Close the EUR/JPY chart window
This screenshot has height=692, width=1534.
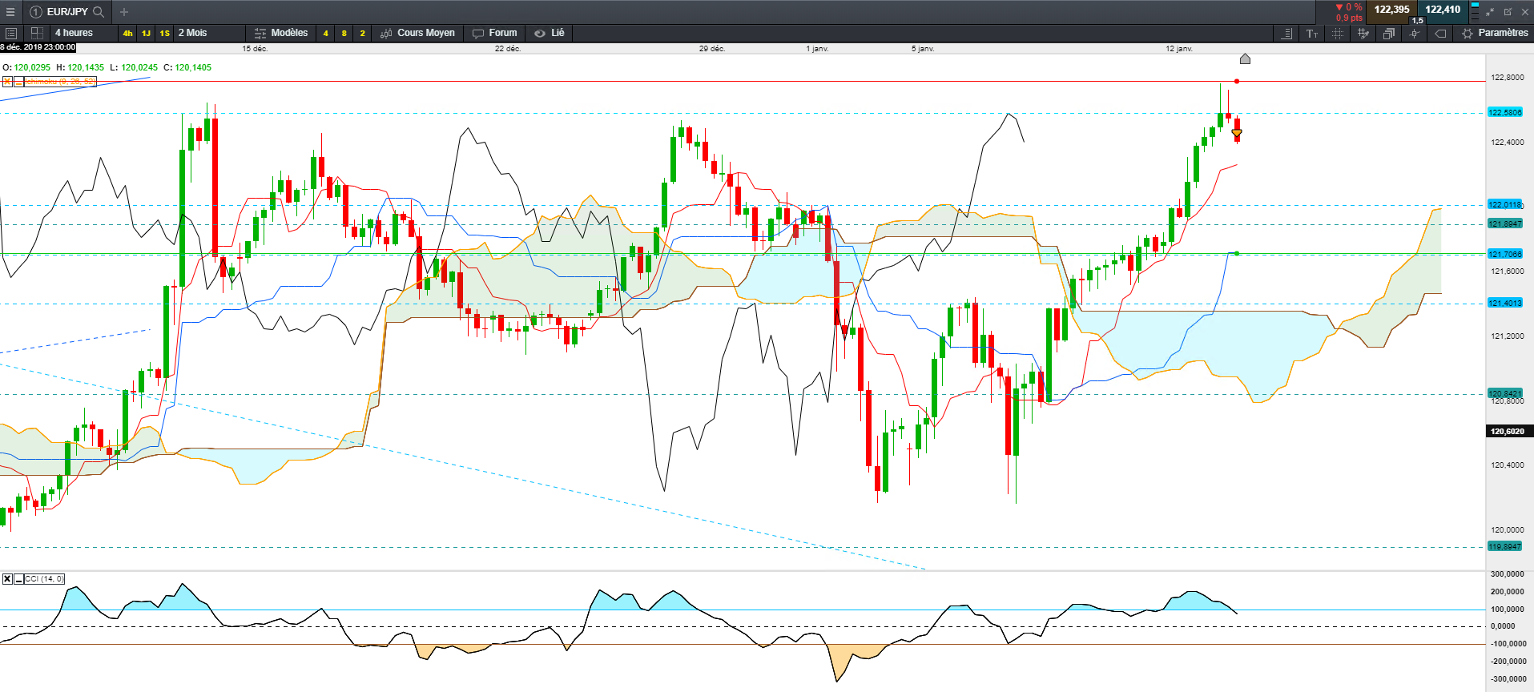1525,12
